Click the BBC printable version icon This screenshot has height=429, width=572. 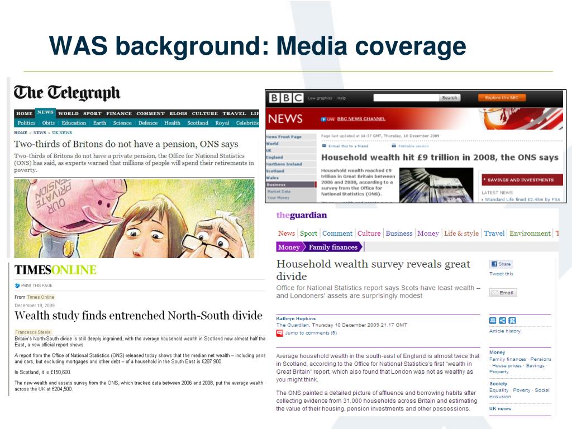[x=394, y=146]
